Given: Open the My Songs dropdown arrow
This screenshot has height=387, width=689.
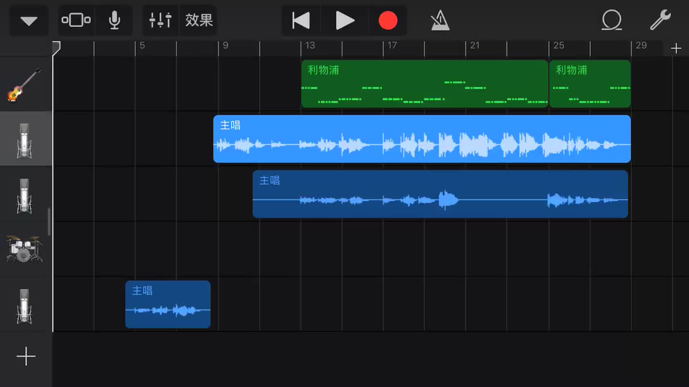Looking at the screenshot, I should (29, 21).
